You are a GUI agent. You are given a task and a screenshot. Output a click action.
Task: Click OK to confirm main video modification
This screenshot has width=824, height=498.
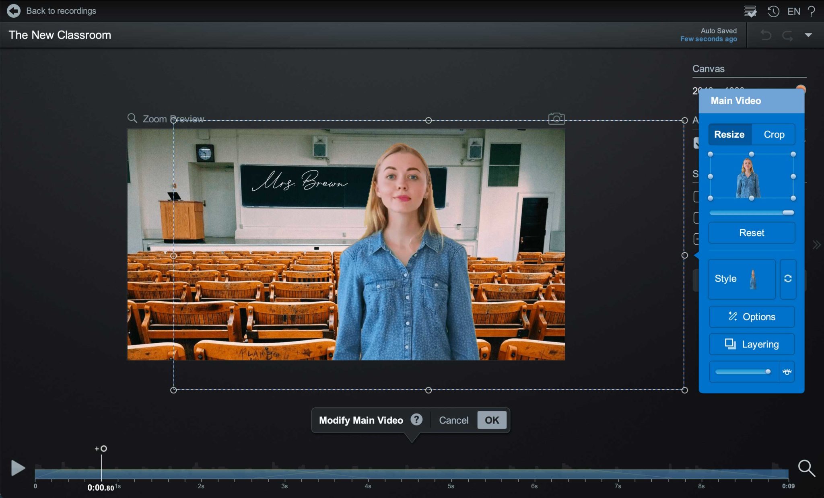tap(492, 420)
